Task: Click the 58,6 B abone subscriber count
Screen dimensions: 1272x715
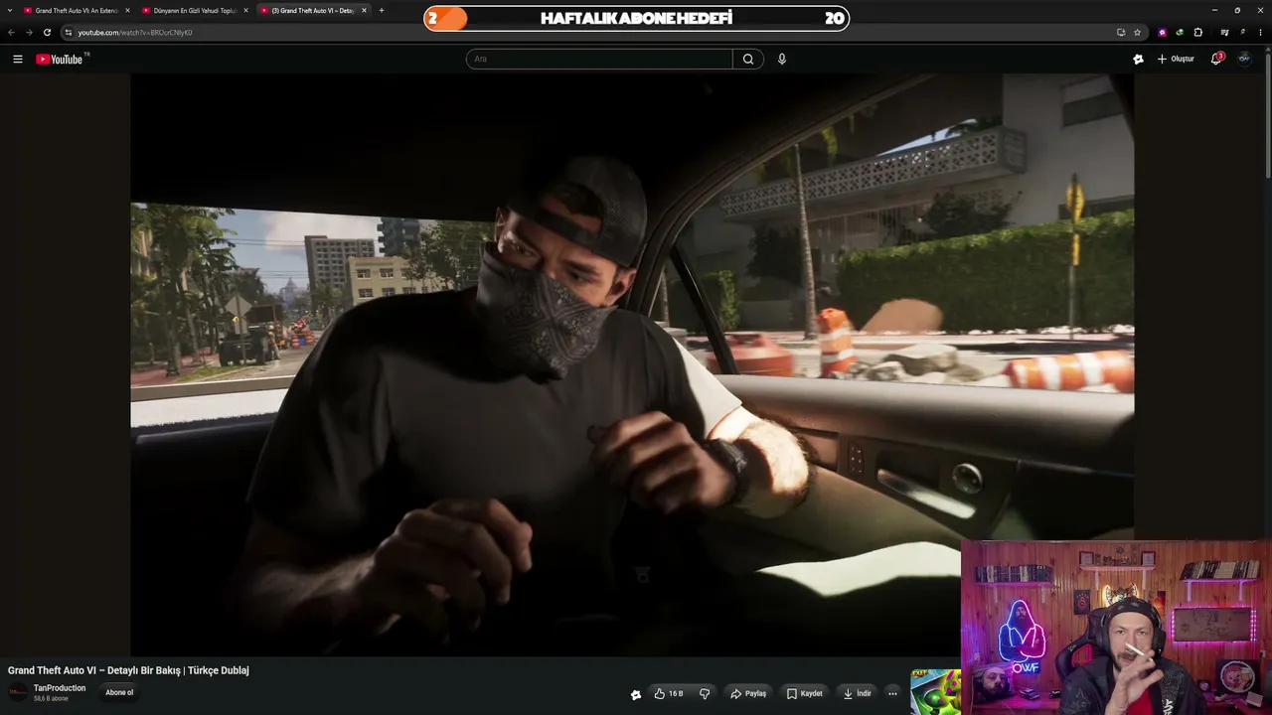Action: (51, 699)
